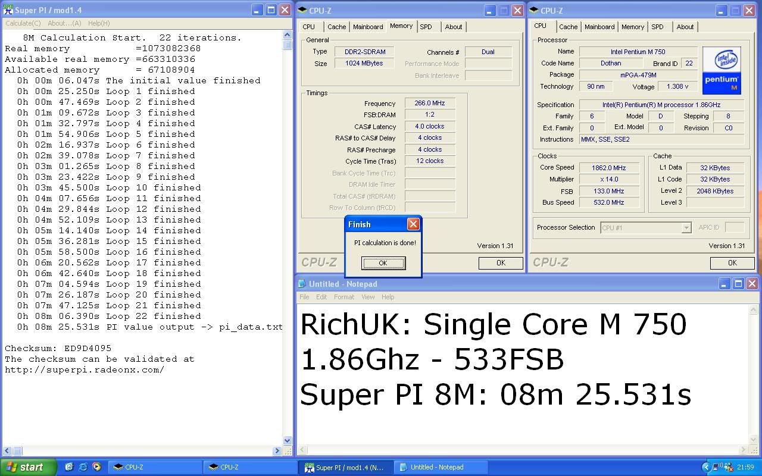Screen dimensions: 762x476
Task: Click the Intel Pentium M logo
Action: point(722,70)
